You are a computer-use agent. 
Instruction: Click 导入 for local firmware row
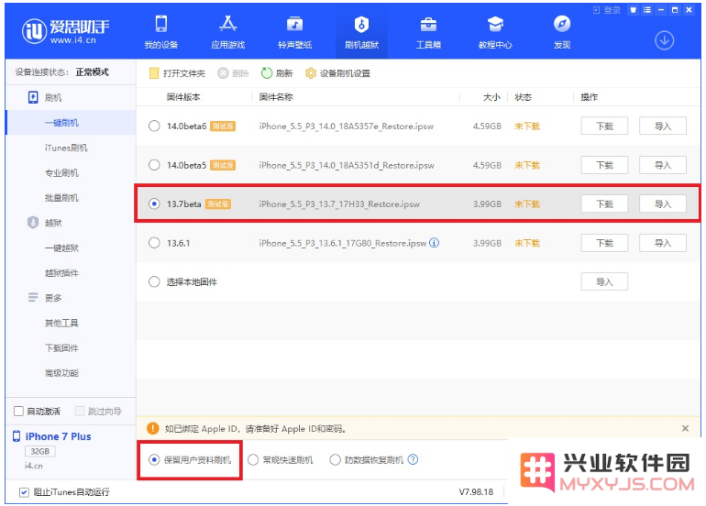pyautogui.click(x=604, y=281)
